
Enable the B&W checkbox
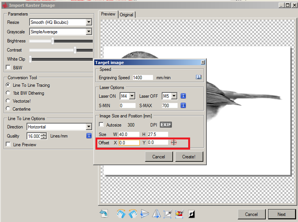[x=8, y=67]
